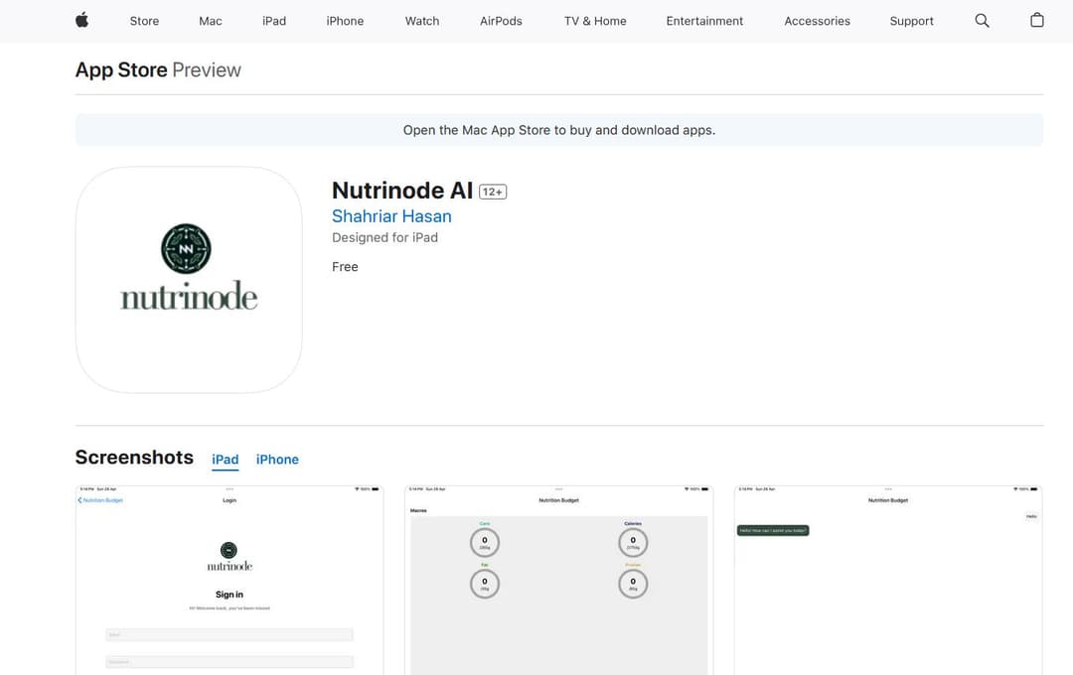Click the Apple logo icon
Screen dimensions: 1073x675
point(82,21)
